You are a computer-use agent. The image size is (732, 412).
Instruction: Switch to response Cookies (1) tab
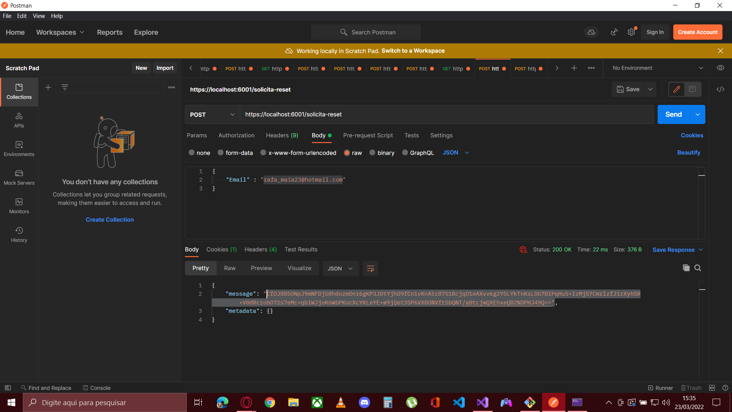[222, 249]
